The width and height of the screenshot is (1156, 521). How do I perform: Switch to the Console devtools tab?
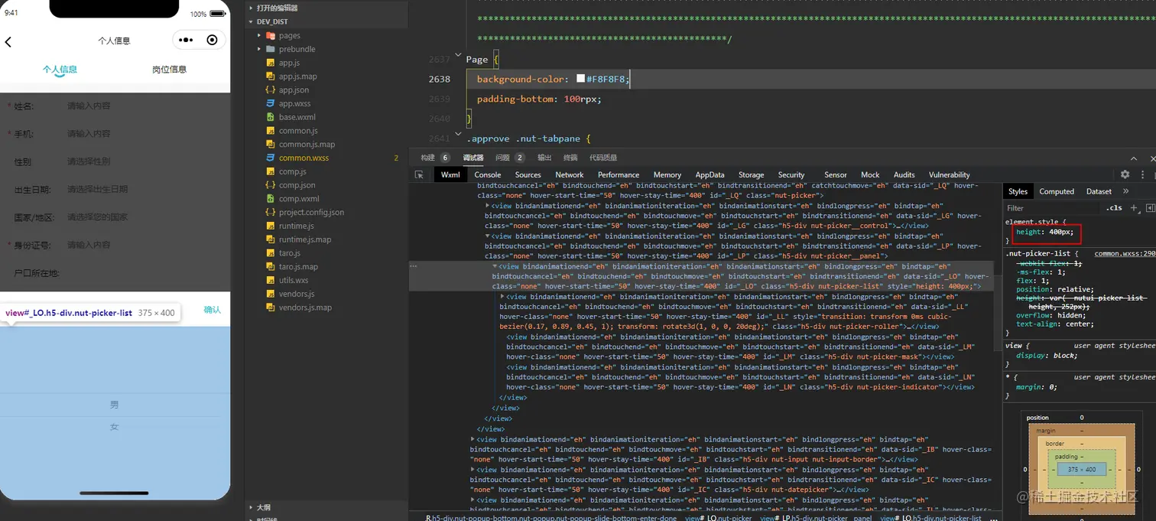[x=488, y=174]
